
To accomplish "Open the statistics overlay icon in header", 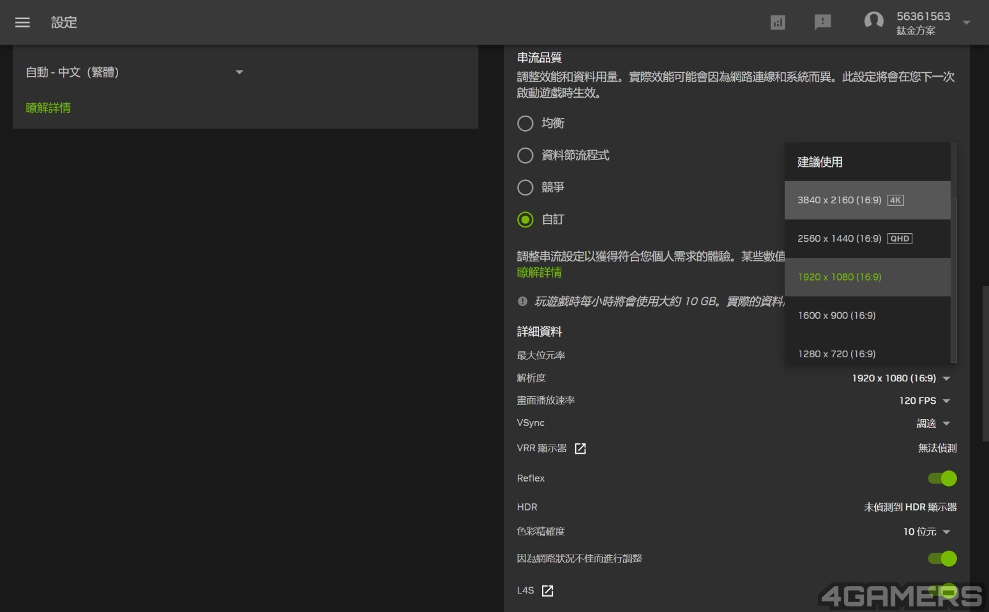I will [x=778, y=23].
